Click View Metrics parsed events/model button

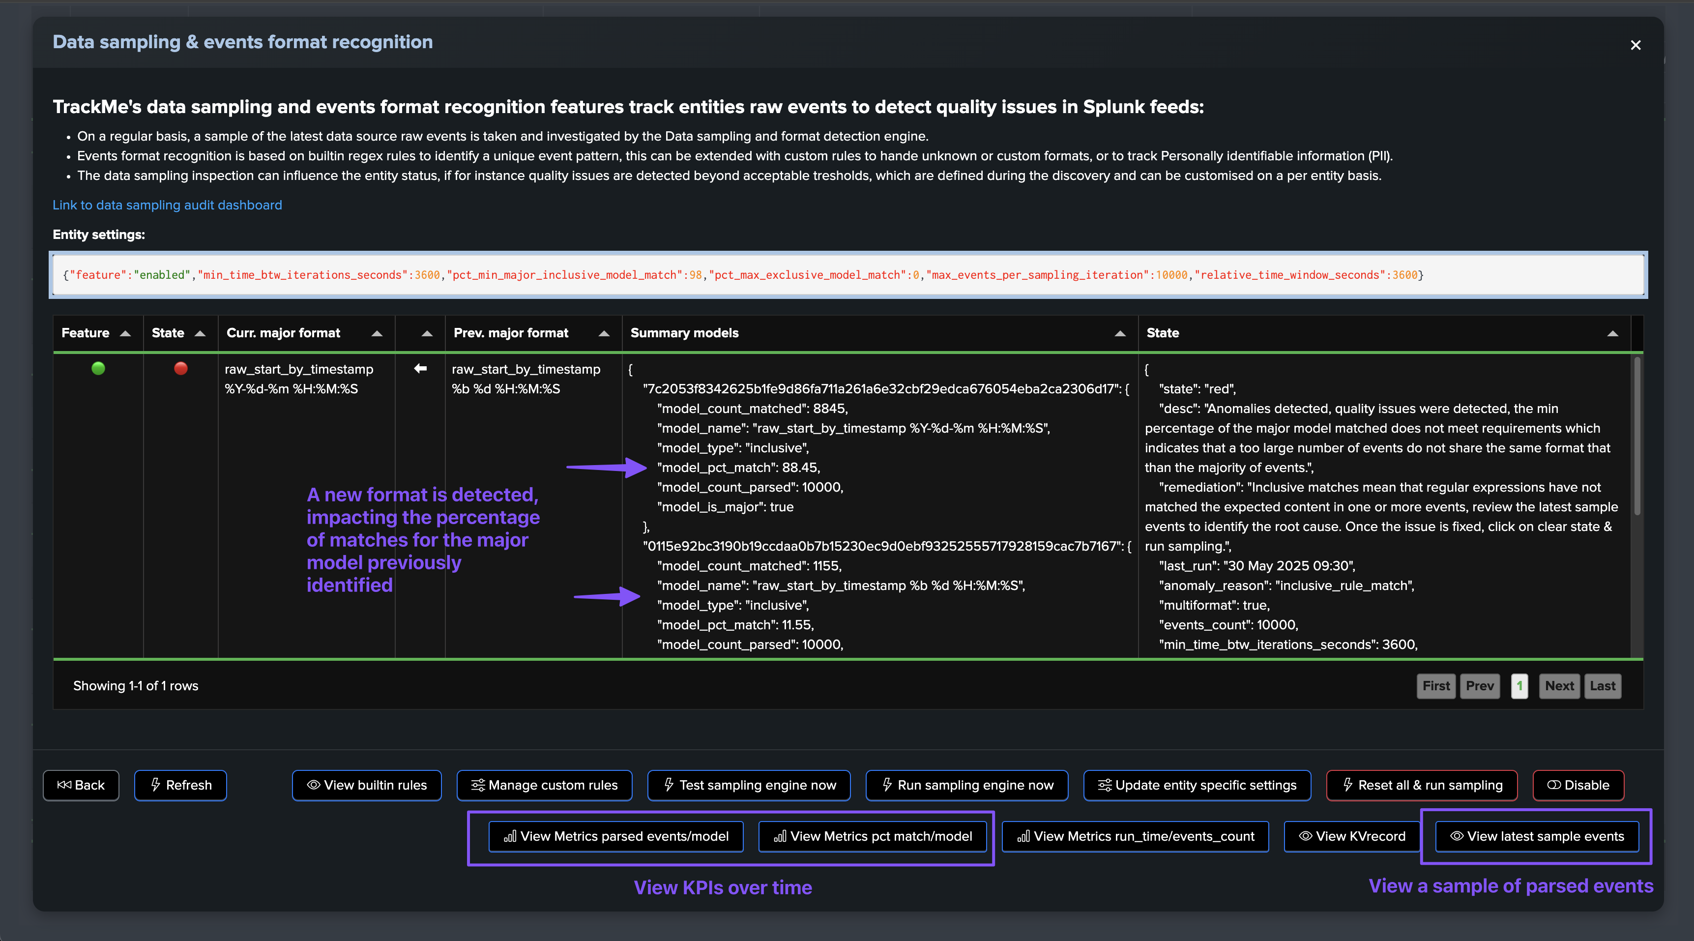616,836
